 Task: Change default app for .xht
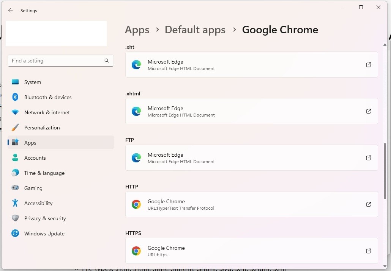(x=251, y=65)
